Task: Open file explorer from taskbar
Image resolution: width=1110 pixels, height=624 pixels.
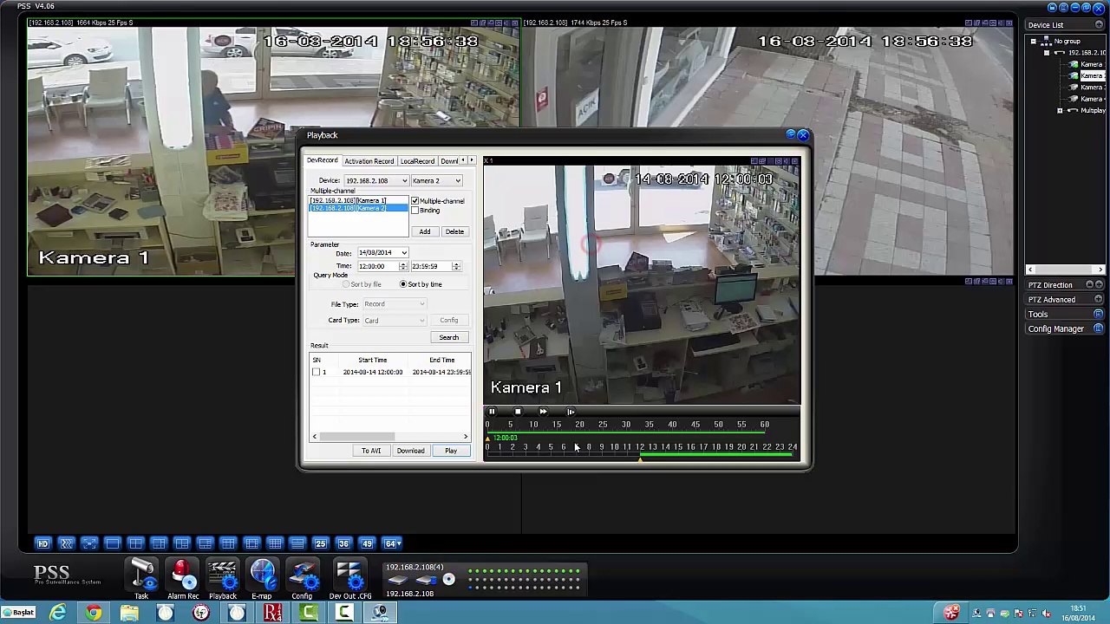Action: [x=129, y=613]
